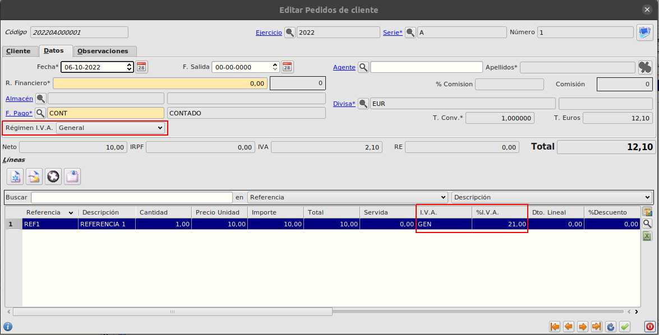
Task: Click the view line icon with eye
Action: point(72,176)
